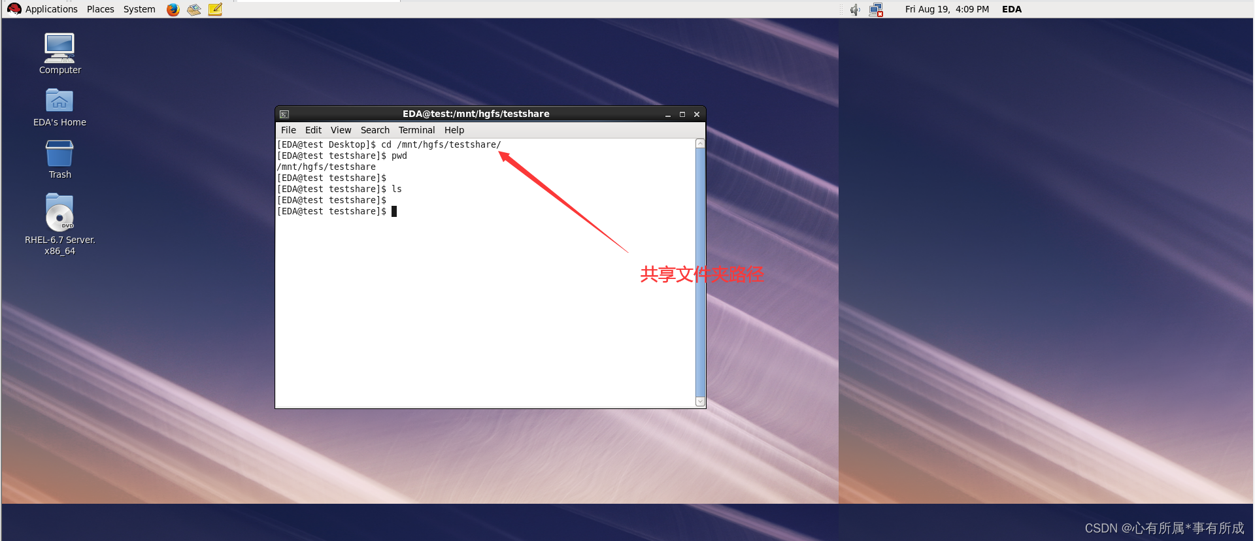This screenshot has width=1255, height=541.
Task: Click the 'pwd' command line
Action: click(342, 156)
